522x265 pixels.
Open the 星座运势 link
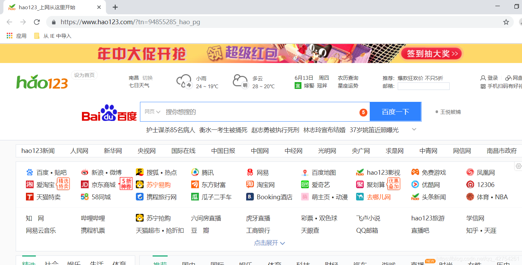348,85
